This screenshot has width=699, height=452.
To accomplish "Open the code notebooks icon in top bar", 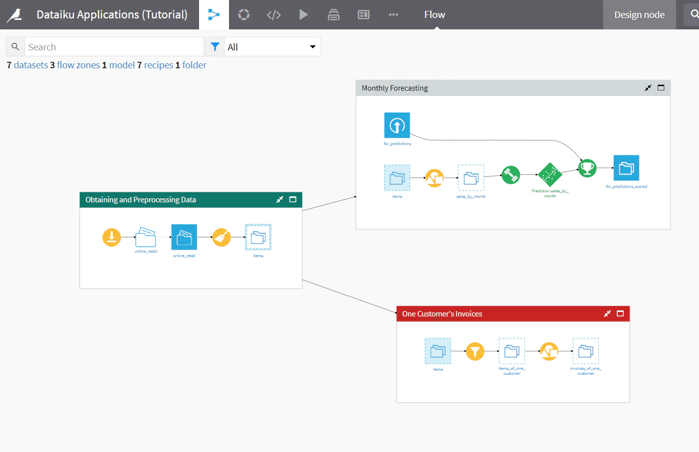I will (x=274, y=15).
